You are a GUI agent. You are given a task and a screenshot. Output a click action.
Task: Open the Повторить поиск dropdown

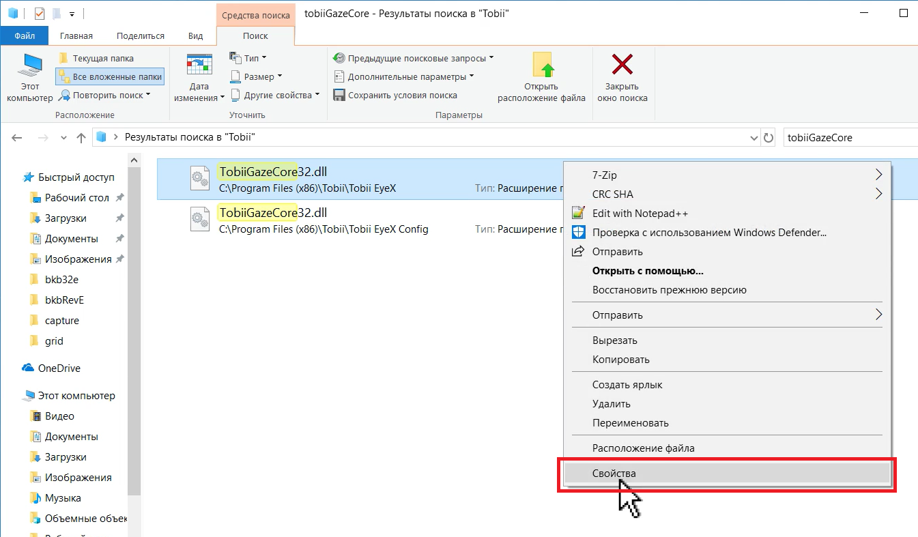pyautogui.click(x=104, y=96)
